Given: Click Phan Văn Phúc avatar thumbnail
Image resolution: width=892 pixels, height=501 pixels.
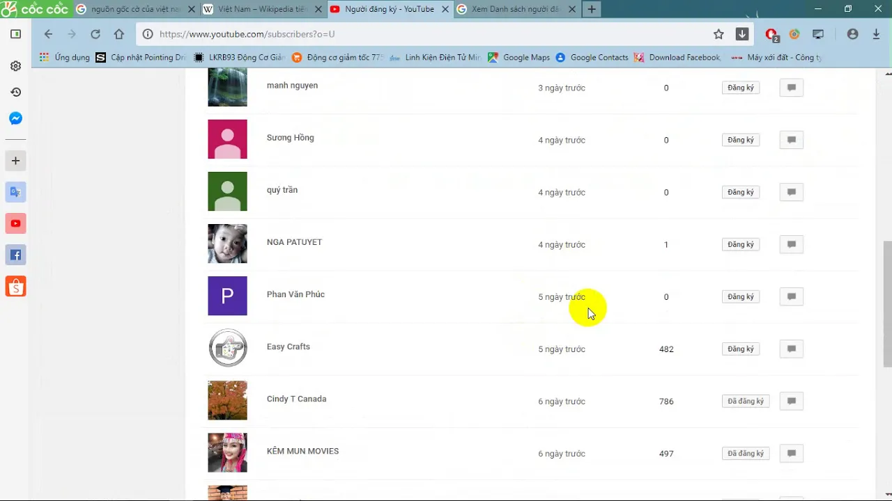Looking at the screenshot, I should click(227, 296).
